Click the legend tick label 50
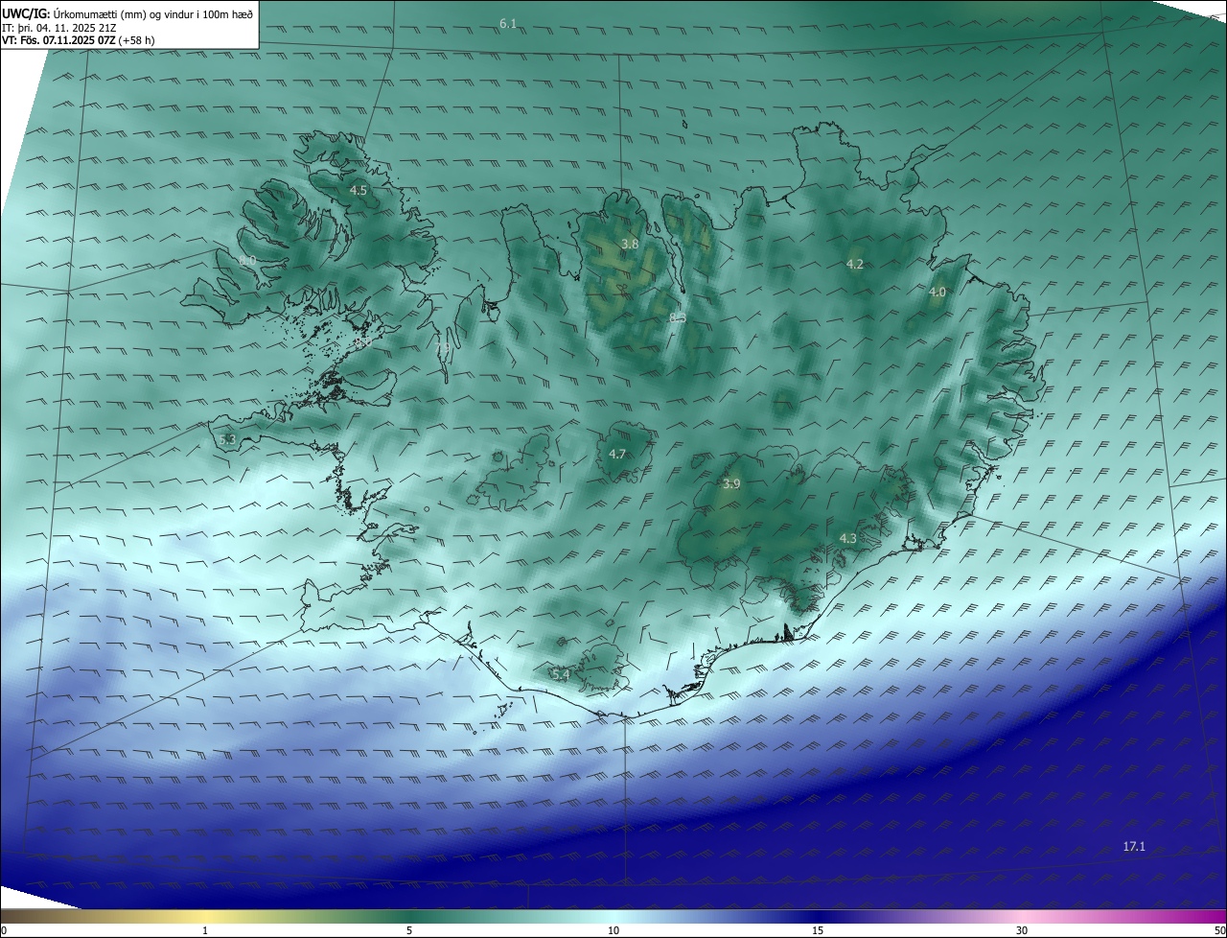Image resolution: width=1227 pixels, height=938 pixels. pos(1219,930)
